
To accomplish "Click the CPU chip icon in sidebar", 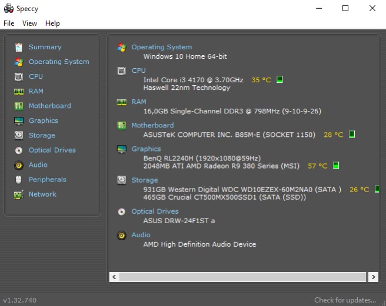I will [19, 77].
